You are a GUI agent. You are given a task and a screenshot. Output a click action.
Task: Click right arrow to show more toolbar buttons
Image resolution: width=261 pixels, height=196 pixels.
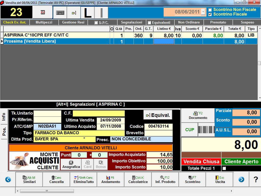241,179
